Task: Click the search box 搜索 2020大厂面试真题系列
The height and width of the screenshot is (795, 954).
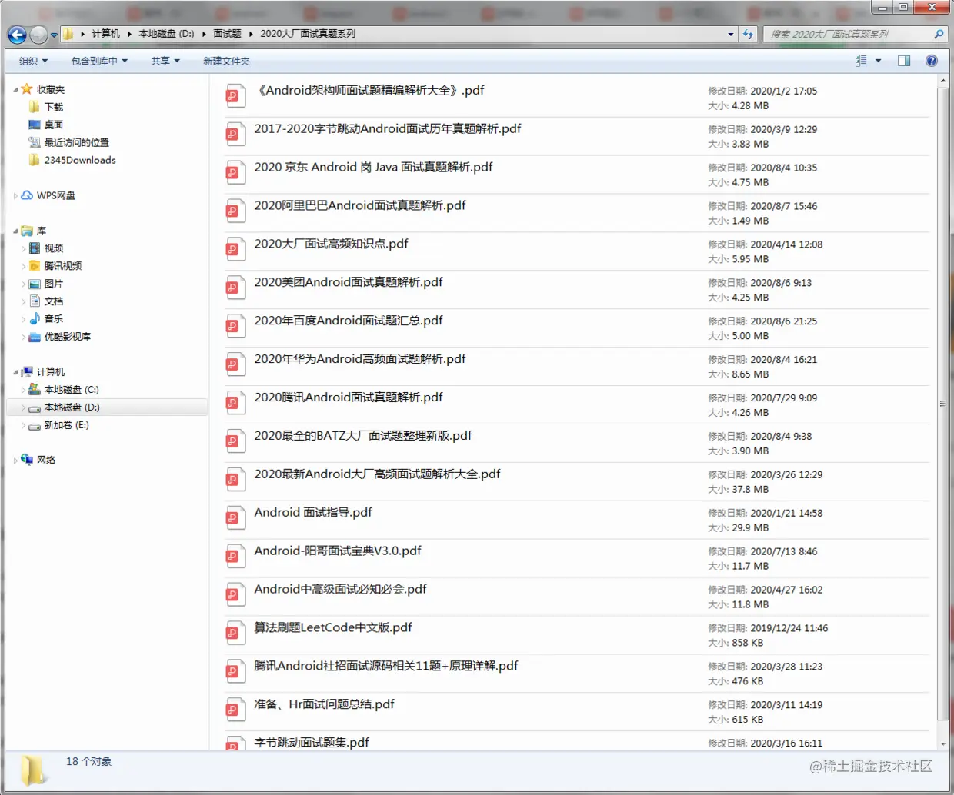Action: click(x=846, y=34)
